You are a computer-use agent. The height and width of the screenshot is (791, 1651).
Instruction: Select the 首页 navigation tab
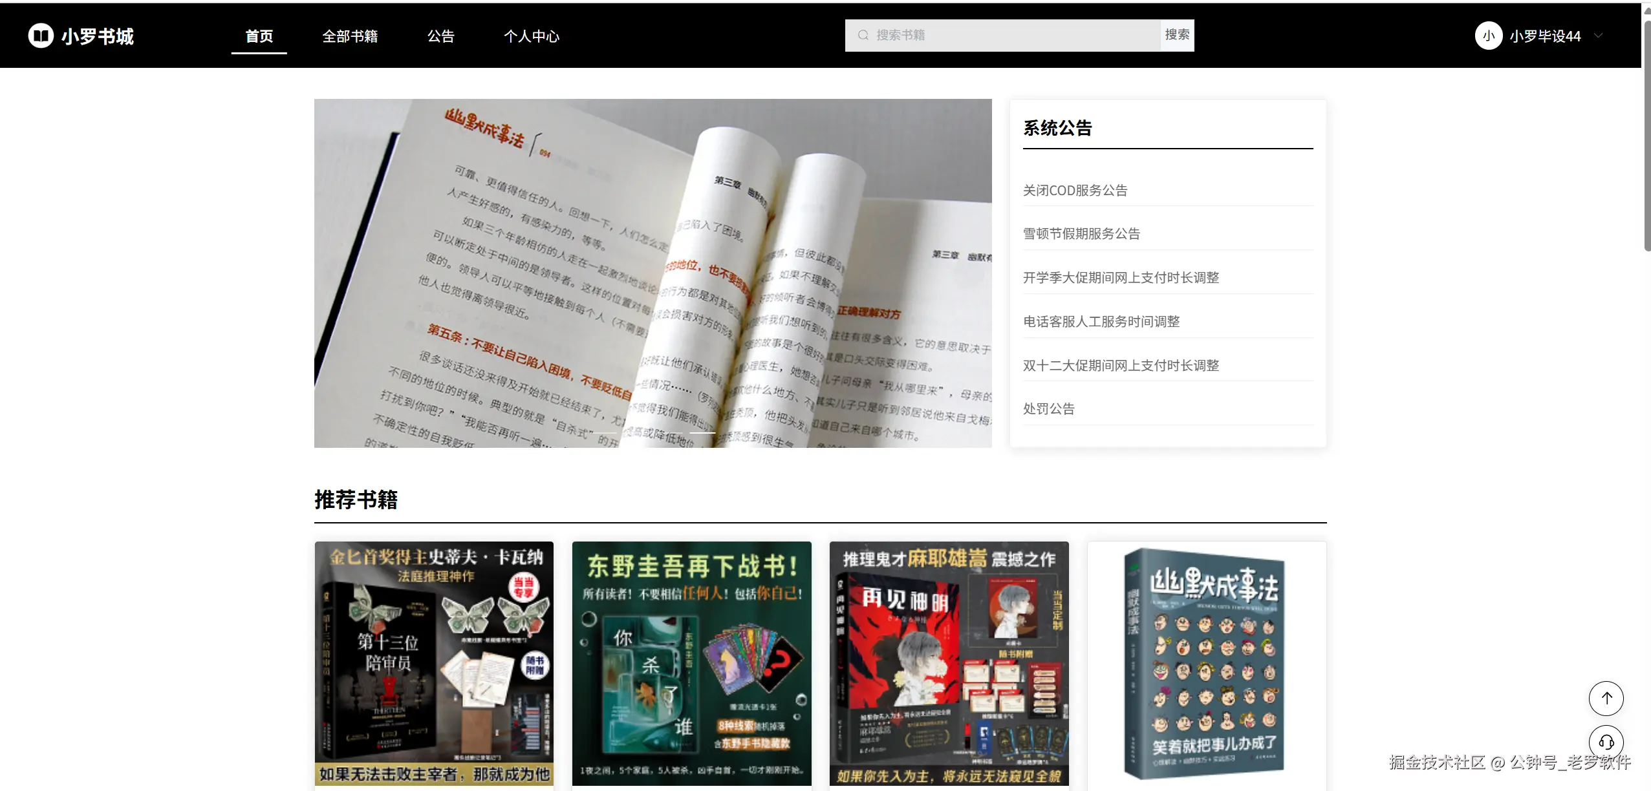click(x=259, y=36)
